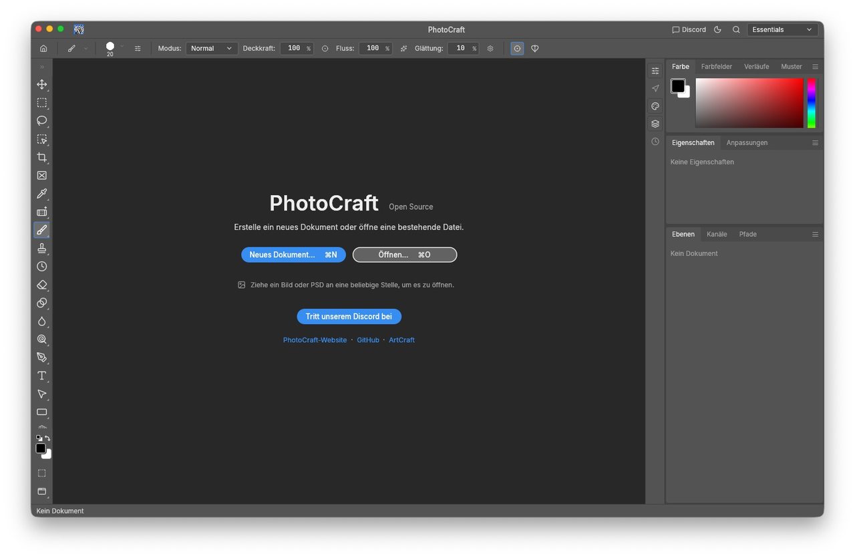Toggle the symmetry butterfly option

[534, 48]
